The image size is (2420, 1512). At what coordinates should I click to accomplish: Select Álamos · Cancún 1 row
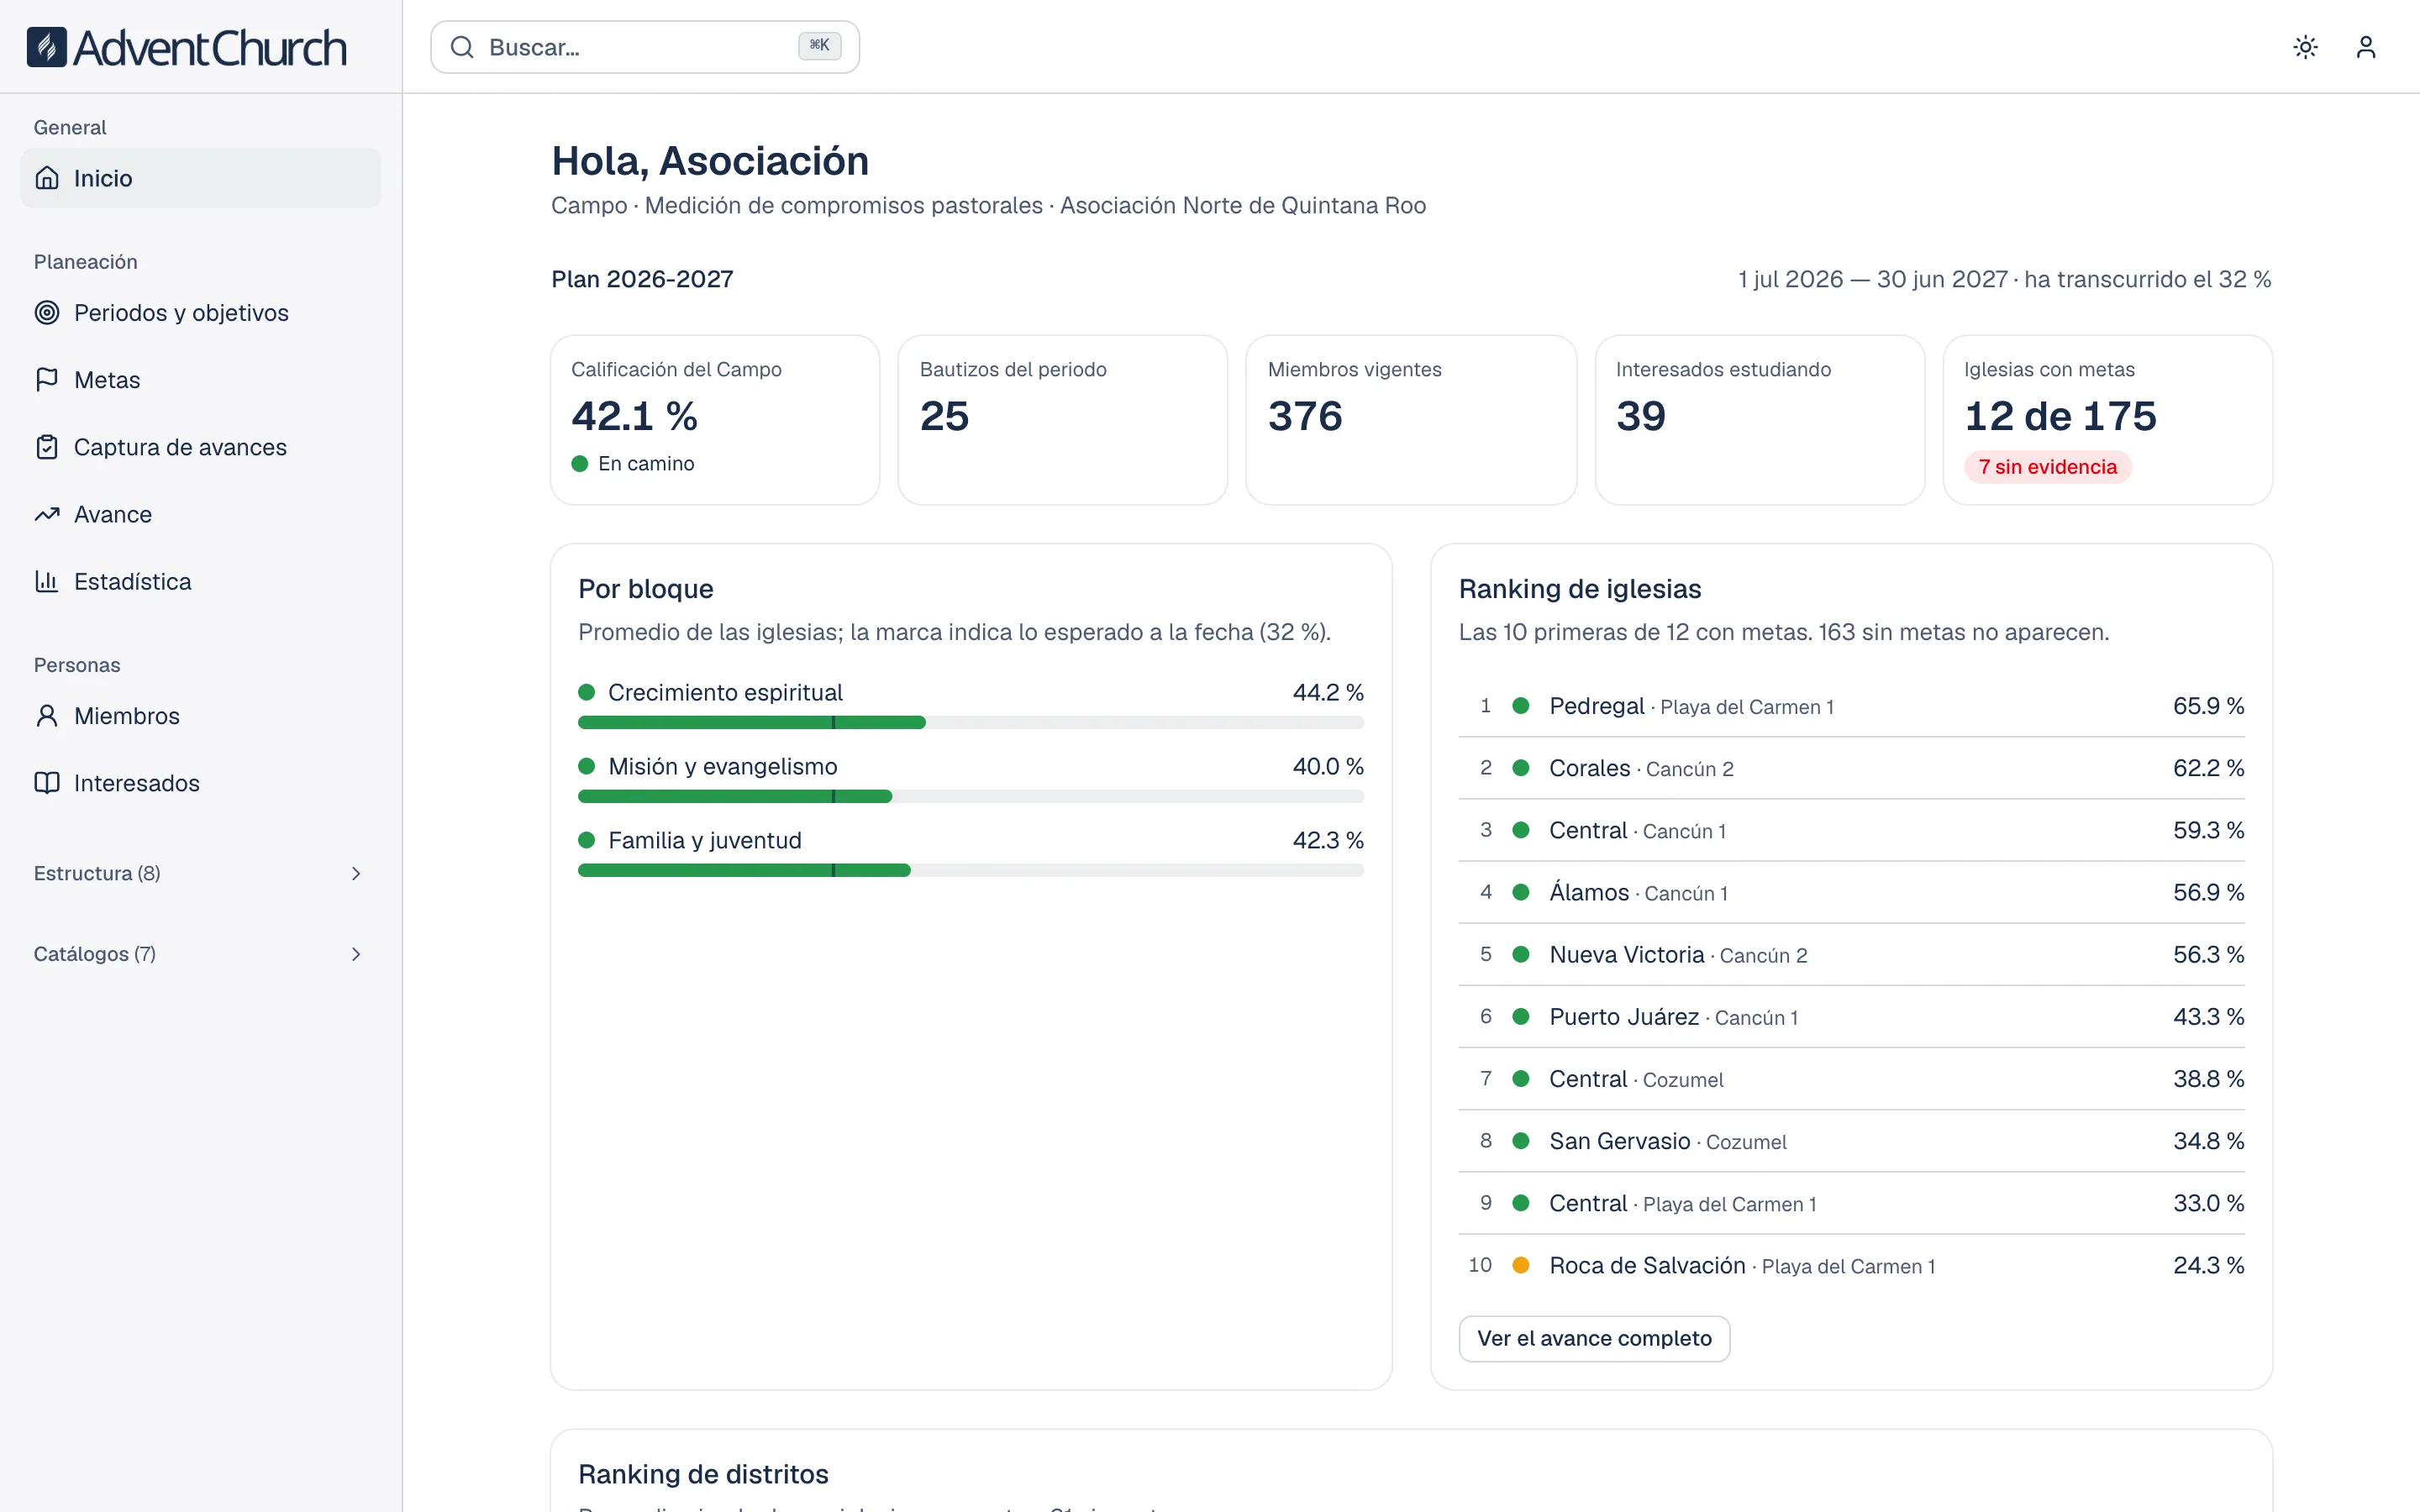1851,892
